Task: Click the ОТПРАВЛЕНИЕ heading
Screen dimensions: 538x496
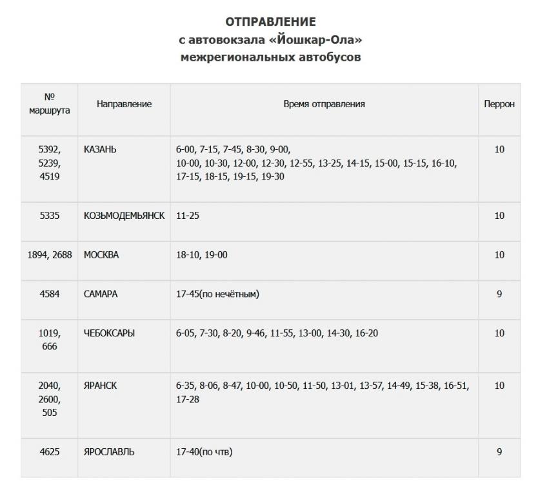Action: click(x=270, y=23)
